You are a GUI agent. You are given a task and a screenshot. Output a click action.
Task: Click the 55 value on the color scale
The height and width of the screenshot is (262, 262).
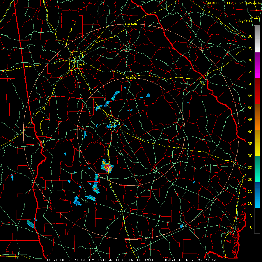click(x=250, y=96)
